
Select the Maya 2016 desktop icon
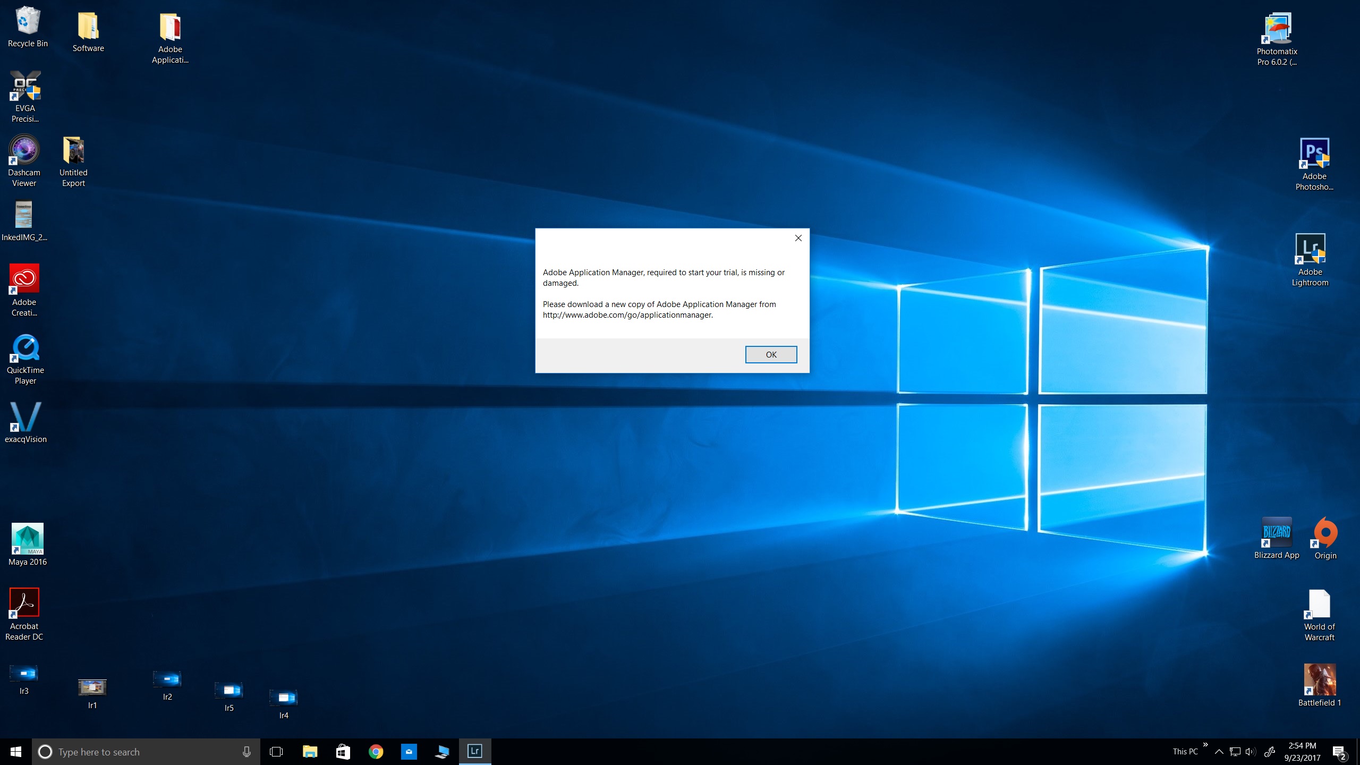point(27,539)
